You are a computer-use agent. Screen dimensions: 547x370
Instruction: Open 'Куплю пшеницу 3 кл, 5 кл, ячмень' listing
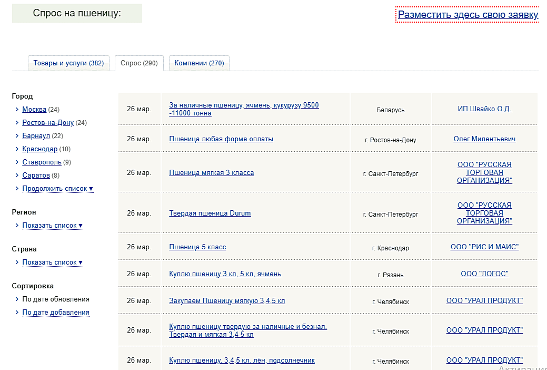pos(225,274)
